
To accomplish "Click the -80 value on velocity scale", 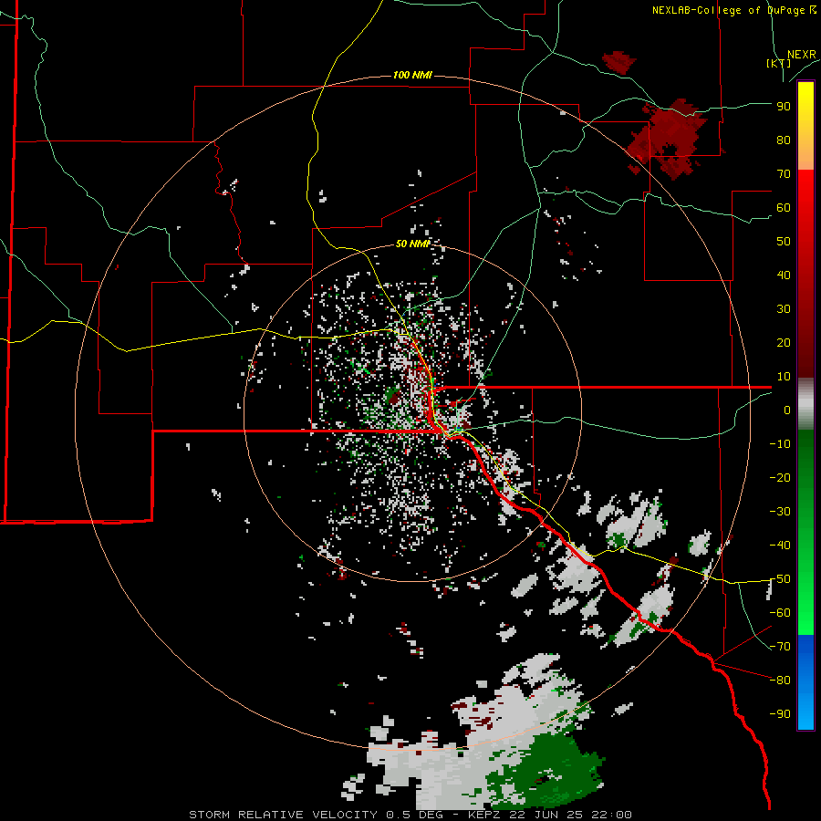I will click(780, 681).
